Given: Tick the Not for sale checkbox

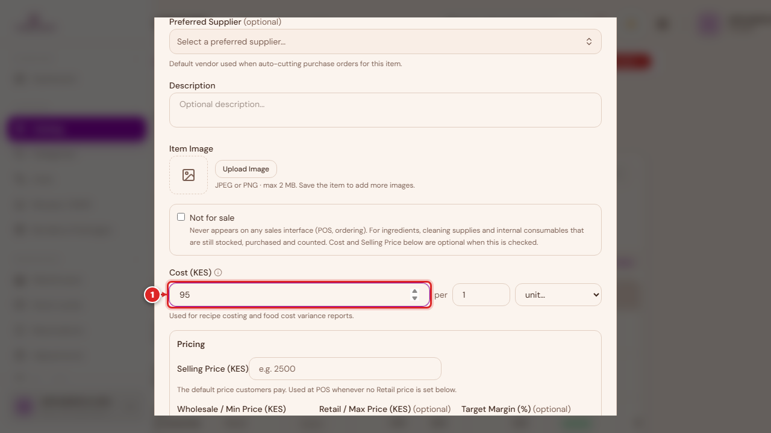Looking at the screenshot, I should coord(181,217).
